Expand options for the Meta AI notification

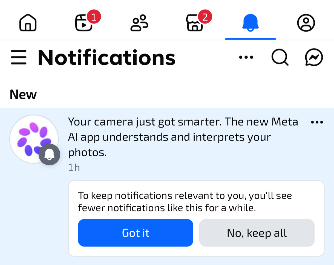[317, 122]
